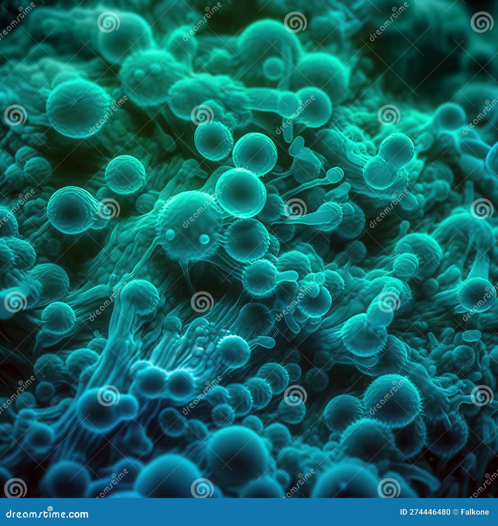Expand the blue footer bar at the bottom
Image resolution: width=498 pixels, height=526 pixels.
(249, 514)
